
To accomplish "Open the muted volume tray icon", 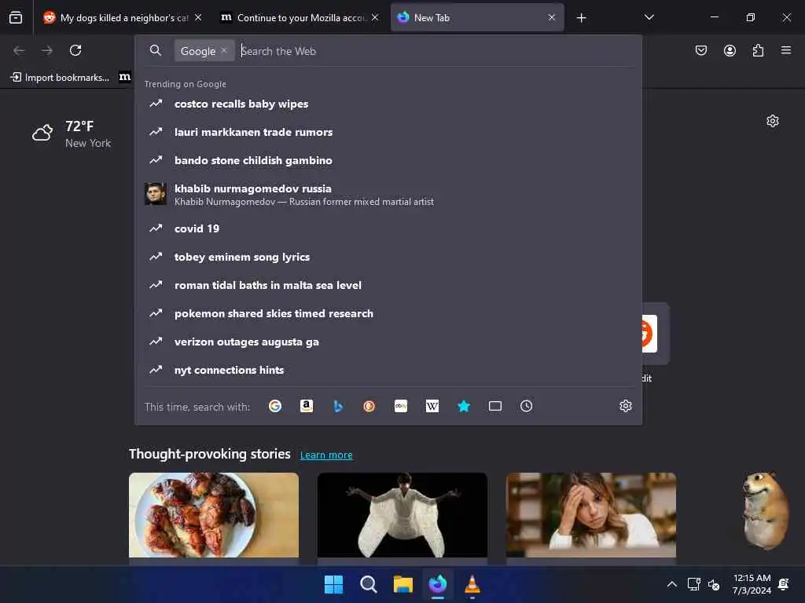I will [x=713, y=584].
